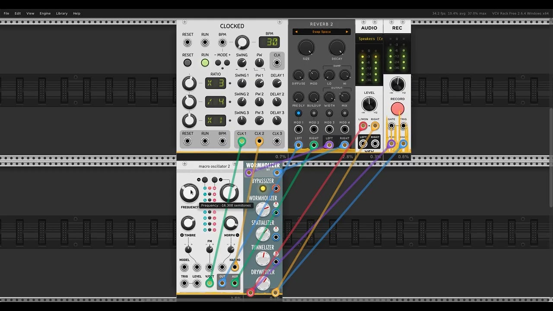Toggle the green RUN button on Clocked
The height and width of the screenshot is (311, 553).
coord(205,63)
